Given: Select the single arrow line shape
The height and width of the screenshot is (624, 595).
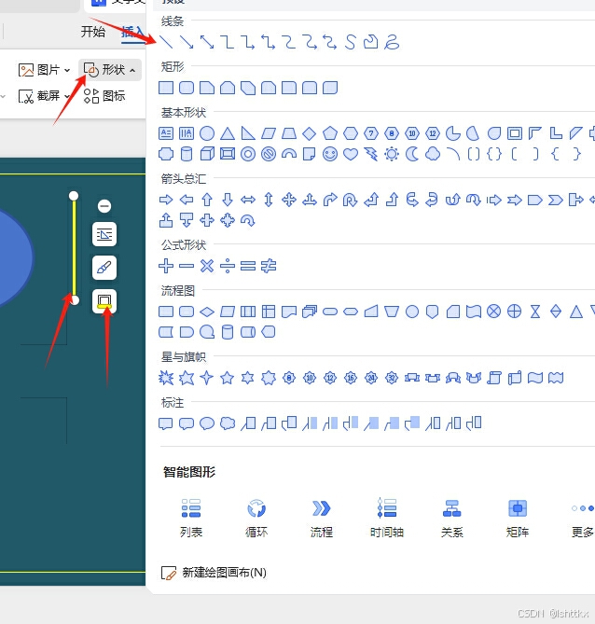Looking at the screenshot, I should click(x=187, y=42).
